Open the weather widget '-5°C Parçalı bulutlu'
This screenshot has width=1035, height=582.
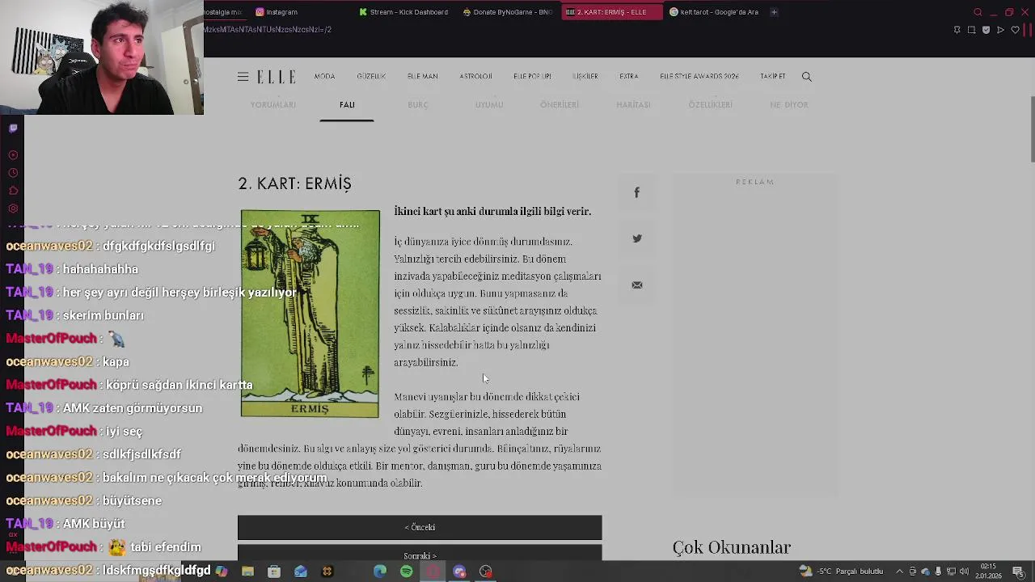(x=841, y=571)
